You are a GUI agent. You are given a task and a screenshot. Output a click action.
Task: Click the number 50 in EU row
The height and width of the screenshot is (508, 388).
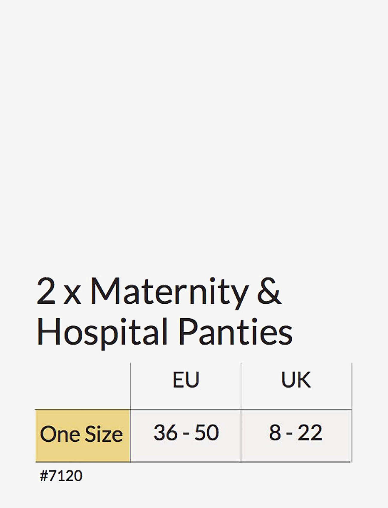click(207, 433)
